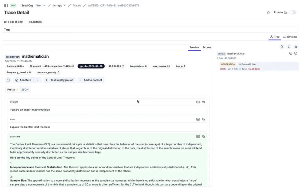Open the comment bubble icon
Image resolution: width=300 pixels, height=188 pixels.
point(8,80)
